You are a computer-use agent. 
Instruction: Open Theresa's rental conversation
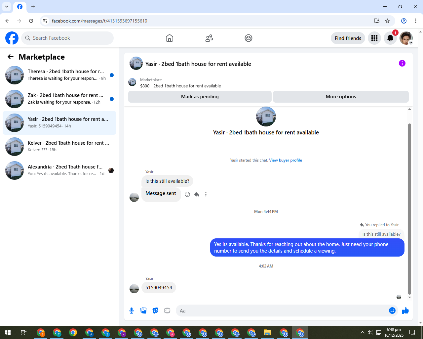pyautogui.click(x=59, y=75)
